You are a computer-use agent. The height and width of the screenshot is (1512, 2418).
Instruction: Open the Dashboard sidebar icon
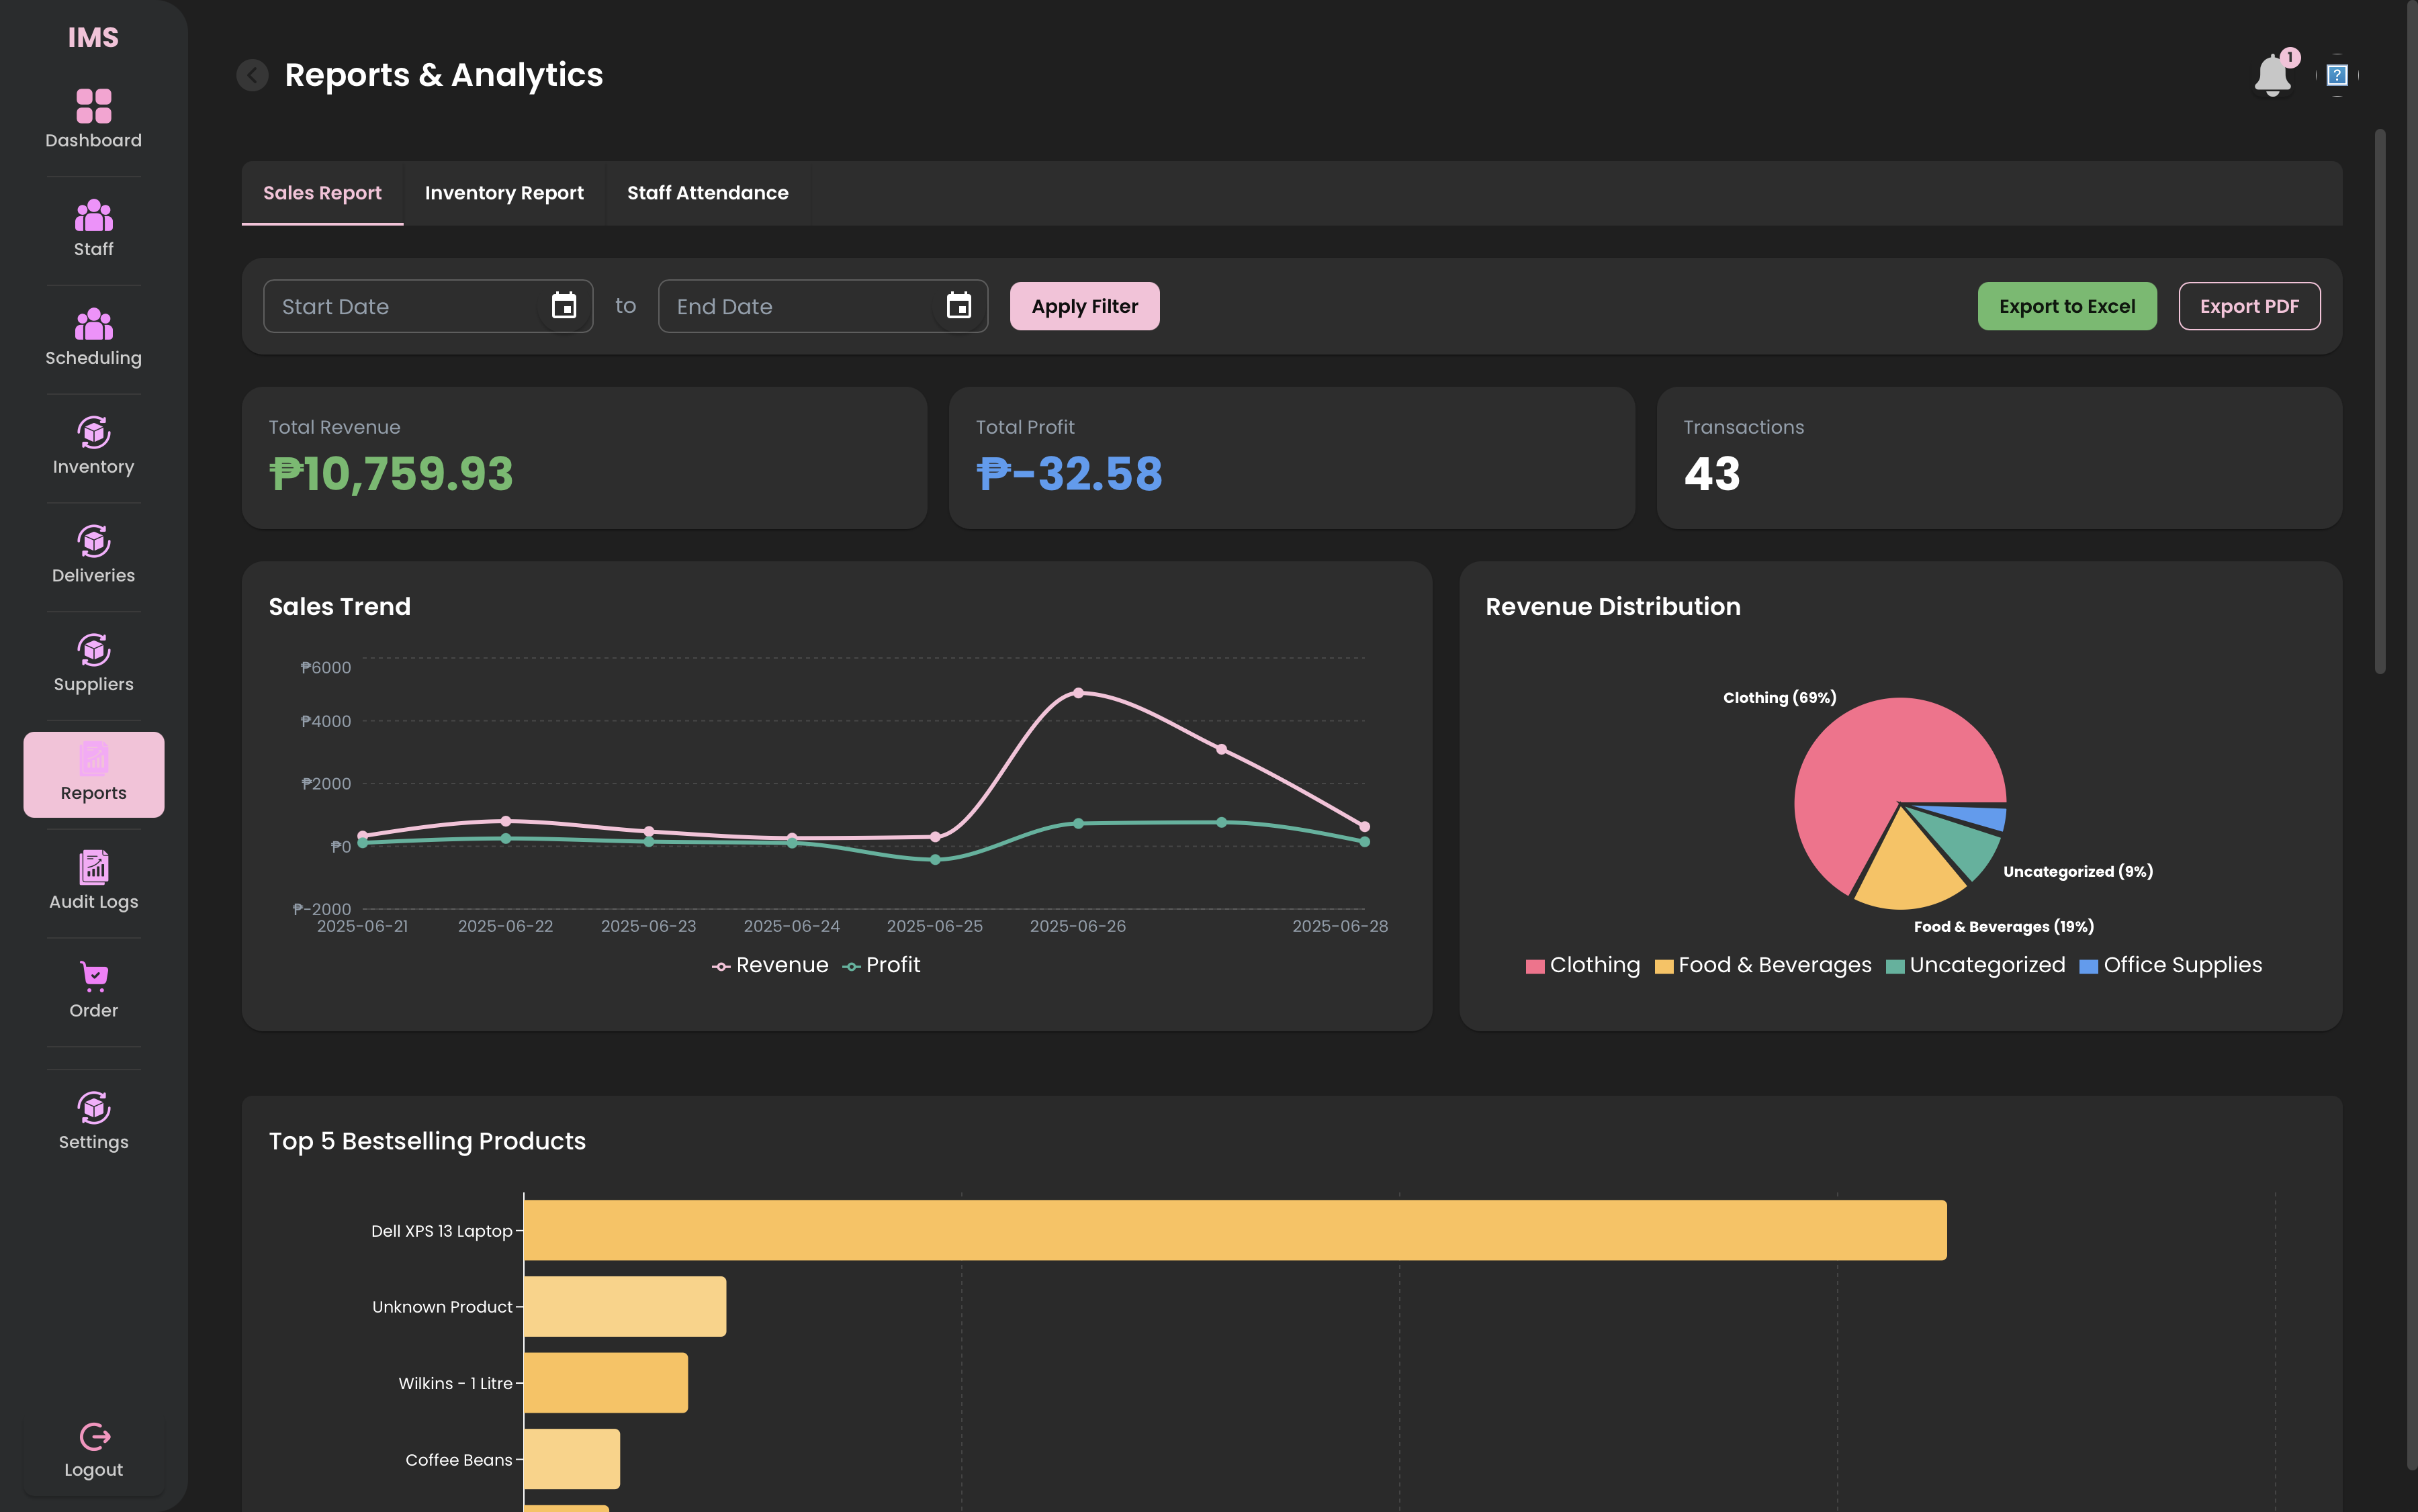(93, 105)
